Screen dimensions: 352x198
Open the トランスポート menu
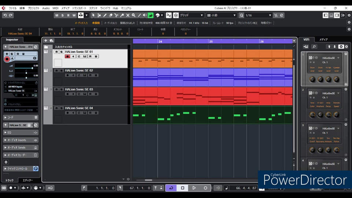click(x=79, y=8)
